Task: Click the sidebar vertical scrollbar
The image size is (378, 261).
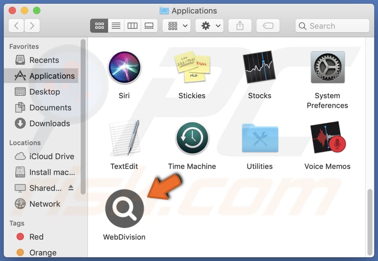Action: (83, 117)
